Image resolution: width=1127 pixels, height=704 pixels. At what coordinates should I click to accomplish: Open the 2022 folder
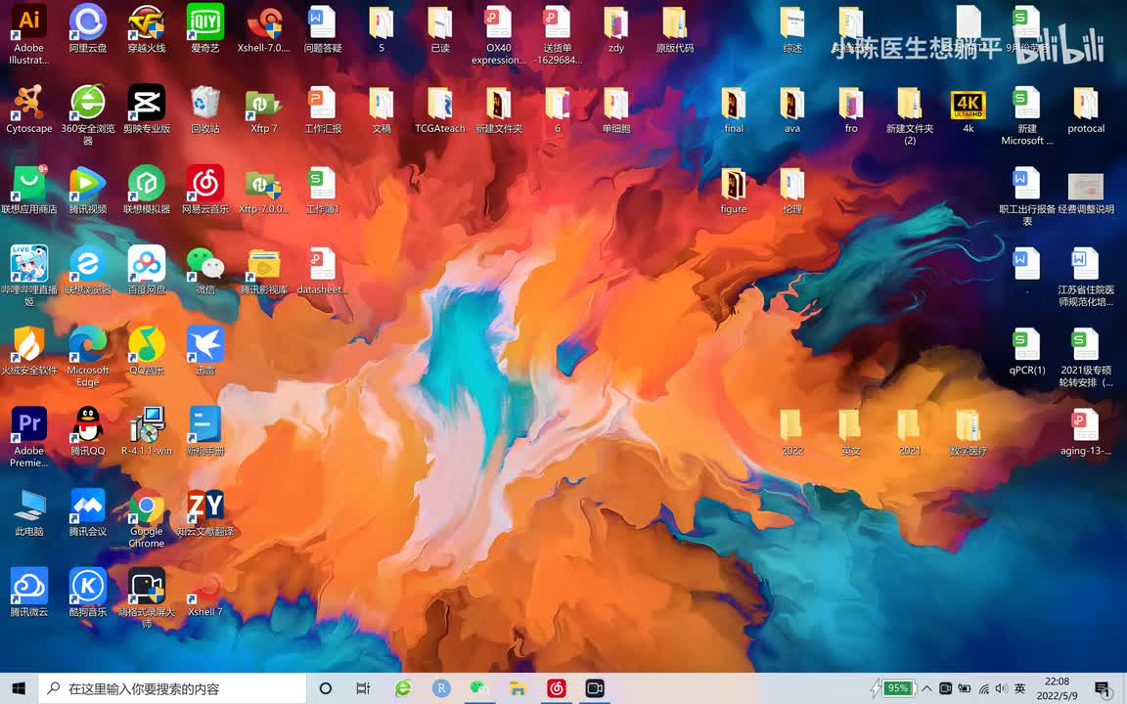792,430
